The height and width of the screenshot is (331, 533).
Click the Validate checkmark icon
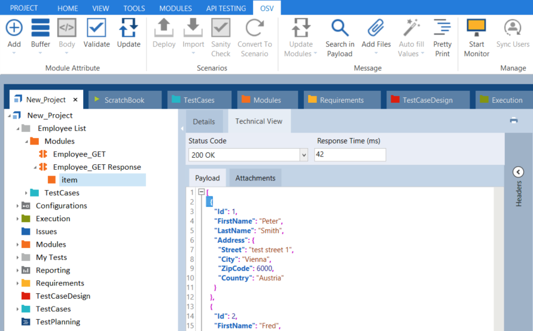click(96, 29)
